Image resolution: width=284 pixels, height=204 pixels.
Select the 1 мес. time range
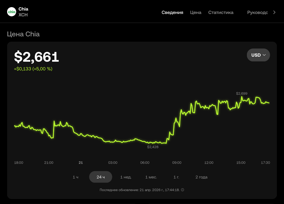[151, 177]
